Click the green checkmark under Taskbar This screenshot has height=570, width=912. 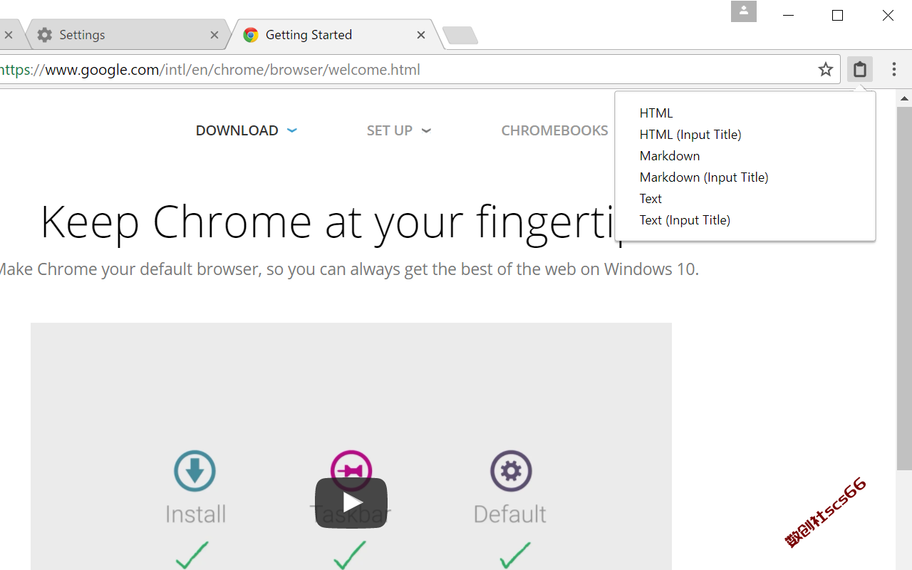click(350, 555)
